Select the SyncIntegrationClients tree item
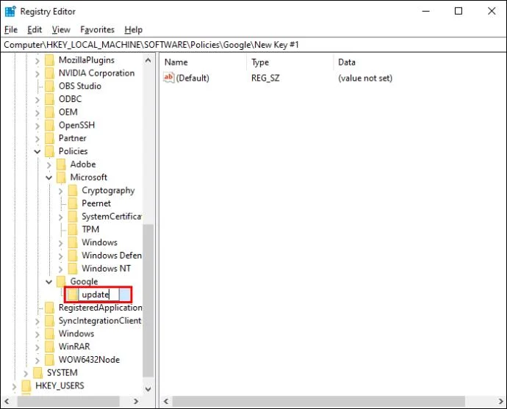 coord(100,320)
